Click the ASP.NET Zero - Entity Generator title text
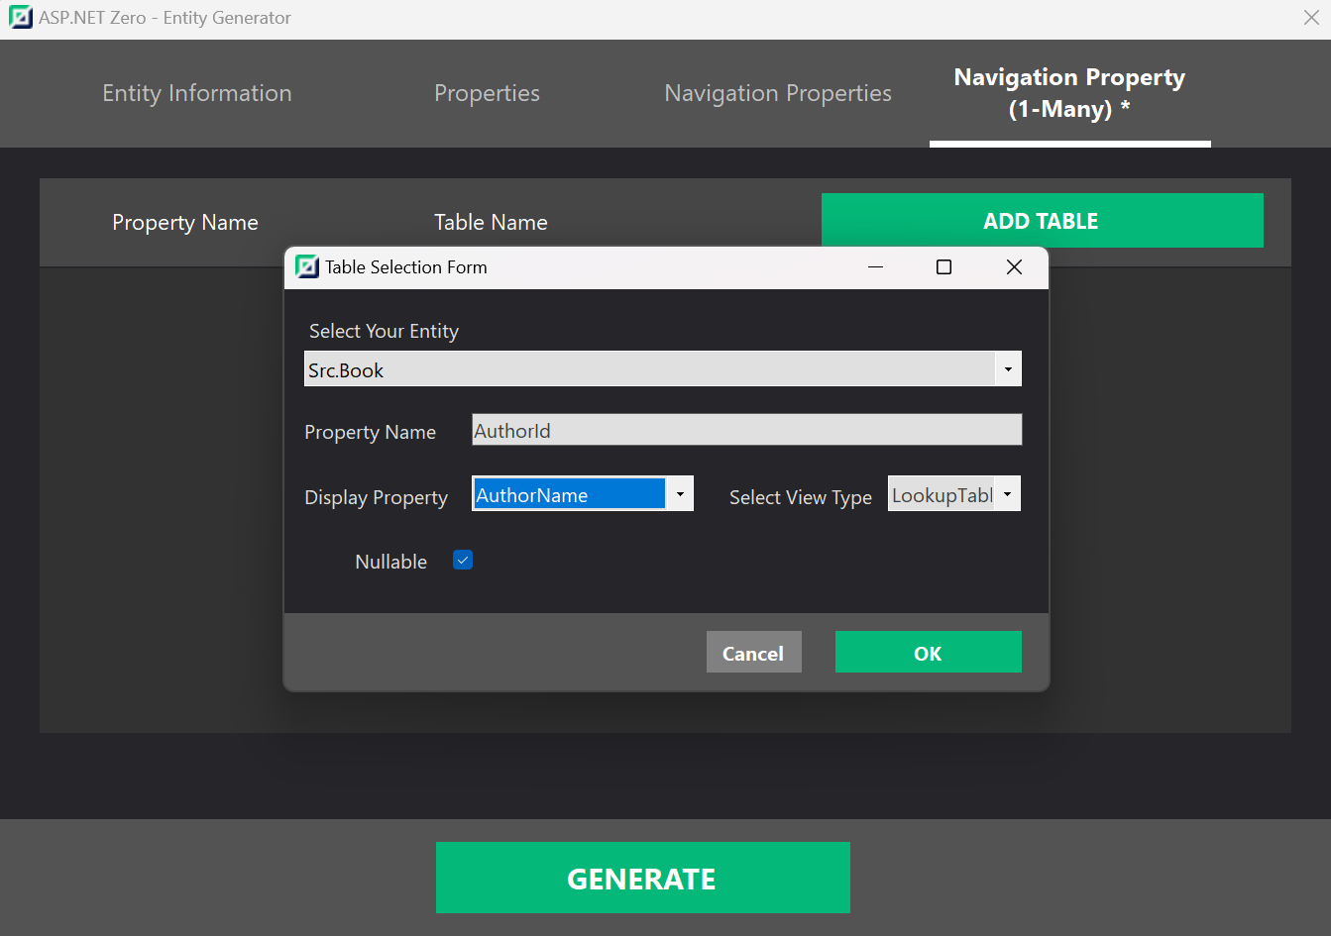The width and height of the screenshot is (1331, 936). [x=165, y=18]
